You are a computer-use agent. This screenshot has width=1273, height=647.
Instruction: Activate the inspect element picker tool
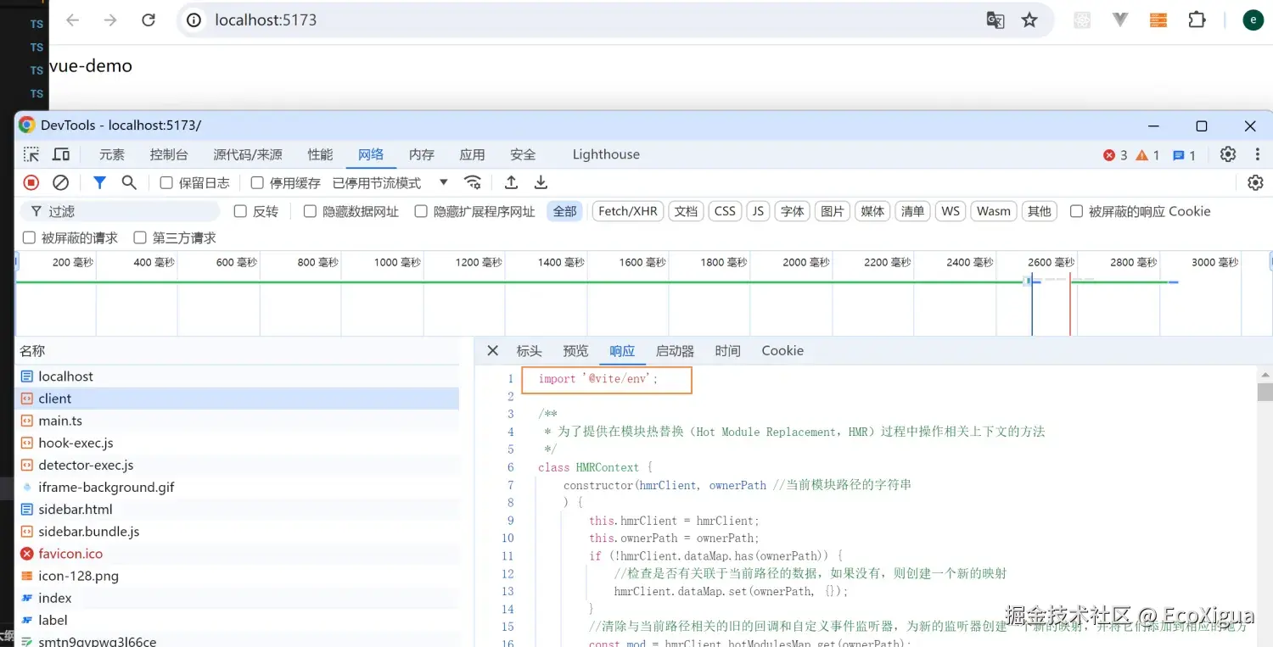[31, 154]
